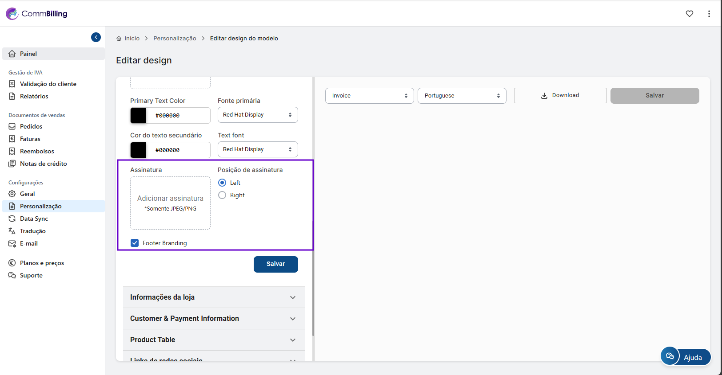
Task: Open Faturas in the sidebar
Action: click(30, 139)
